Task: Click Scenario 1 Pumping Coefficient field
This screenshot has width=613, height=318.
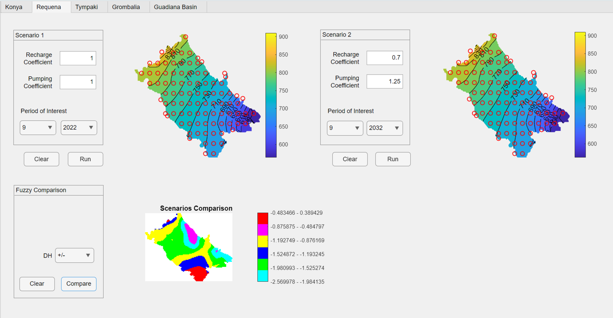Action: pos(78,82)
